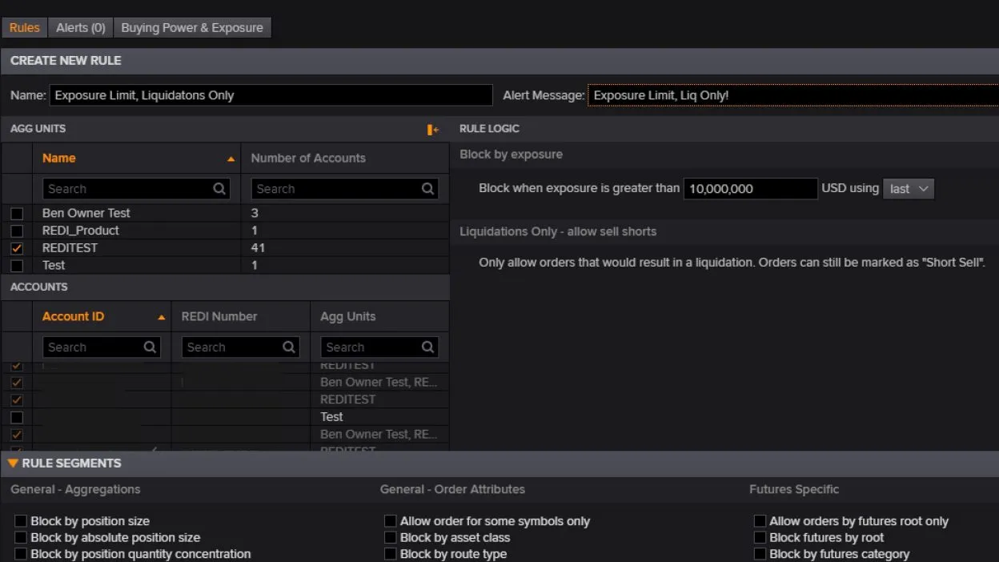Image resolution: width=999 pixels, height=562 pixels.
Task: Click the collapse panel icon beside Agg Units
Action: tap(433, 130)
